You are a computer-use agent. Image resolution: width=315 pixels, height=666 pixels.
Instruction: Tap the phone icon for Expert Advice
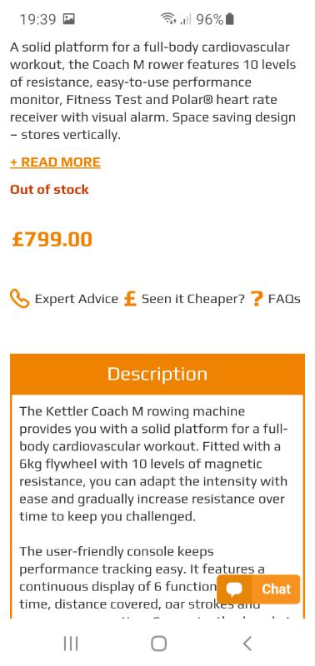[19, 299]
